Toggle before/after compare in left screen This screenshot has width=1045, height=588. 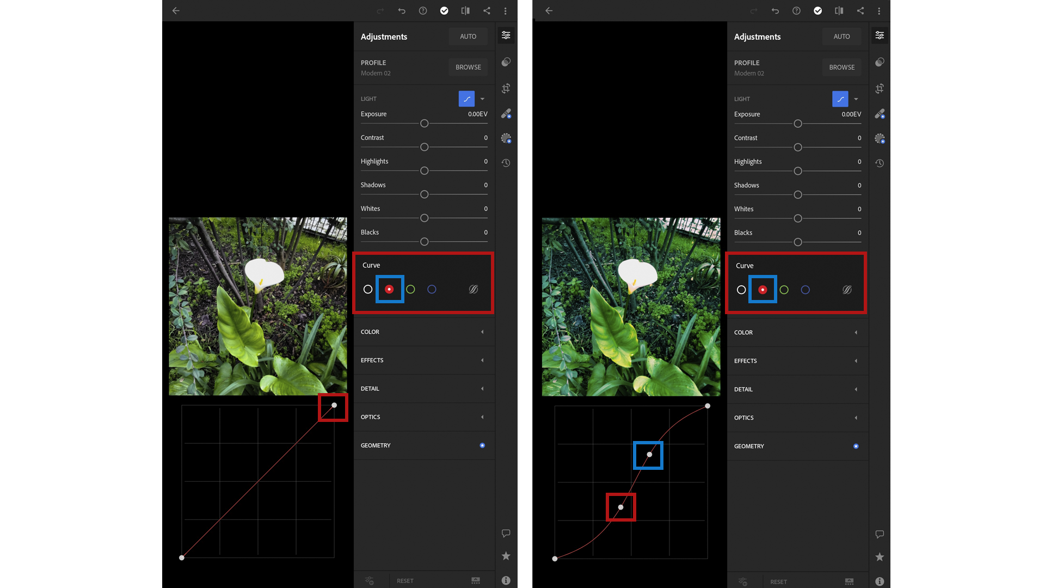coord(465,11)
